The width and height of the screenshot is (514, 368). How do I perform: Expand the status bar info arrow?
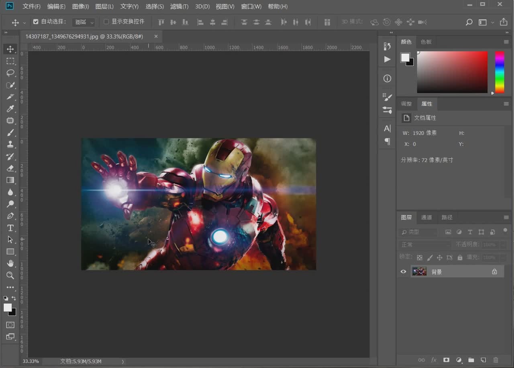pos(123,362)
